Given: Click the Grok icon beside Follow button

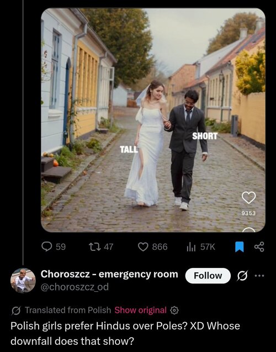Looking at the screenshot, I should pos(242,275).
